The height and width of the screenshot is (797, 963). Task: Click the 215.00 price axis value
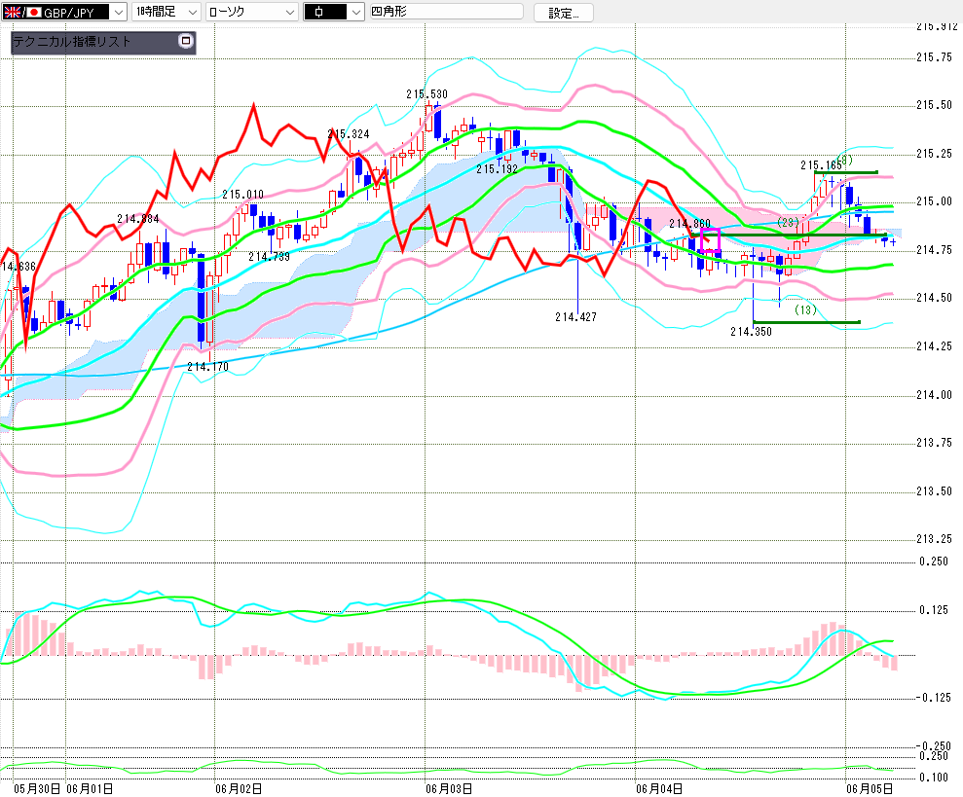(934, 201)
